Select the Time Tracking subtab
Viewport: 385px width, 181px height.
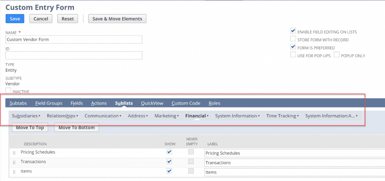pyautogui.click(x=282, y=116)
